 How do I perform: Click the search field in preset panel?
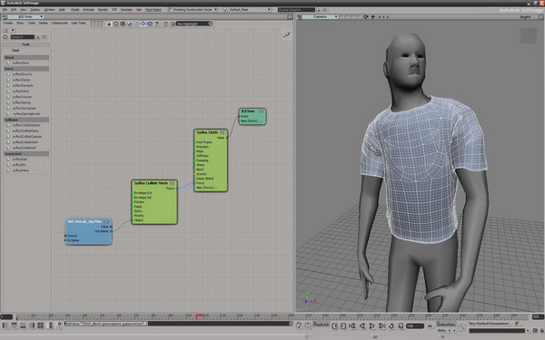click(x=22, y=37)
